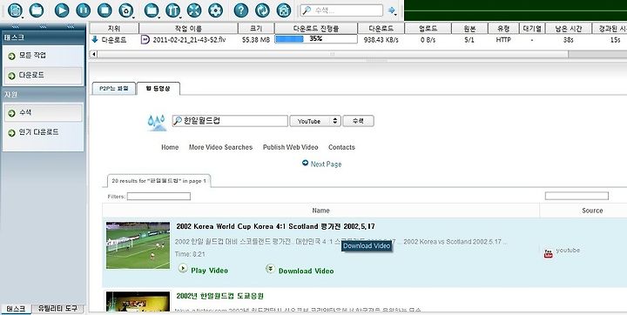
Task: Select 모든 작업 in the sidebar
Action: 44,56
